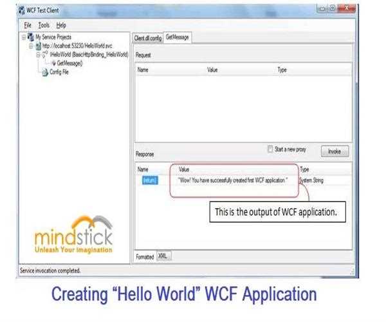Click the WCF Test Client title icon

[22, 10]
